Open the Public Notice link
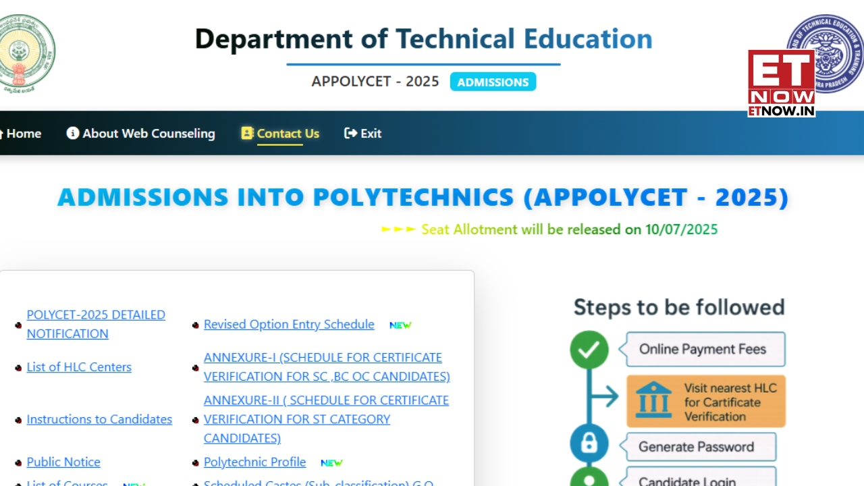This screenshot has height=486, width=864. [x=63, y=462]
